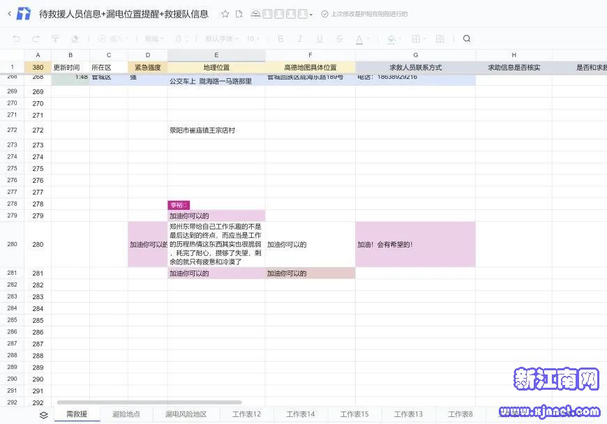This screenshot has height=424, width=607.
Task: Activate the format painter tool
Action: click(55, 38)
